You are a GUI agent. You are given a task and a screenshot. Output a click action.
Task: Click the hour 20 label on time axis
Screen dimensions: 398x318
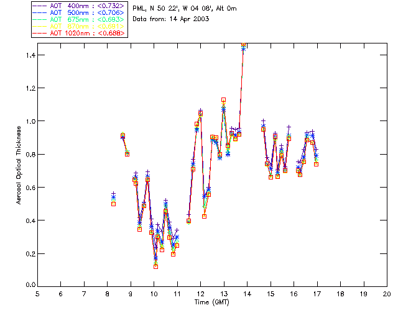[x=387, y=294]
